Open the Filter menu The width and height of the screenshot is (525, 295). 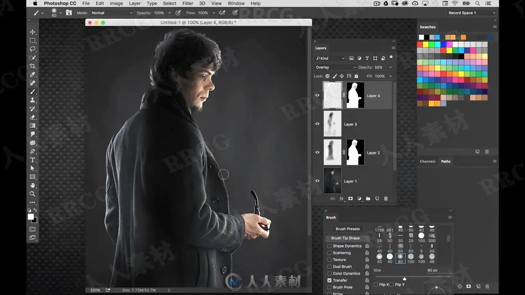coord(187,3)
